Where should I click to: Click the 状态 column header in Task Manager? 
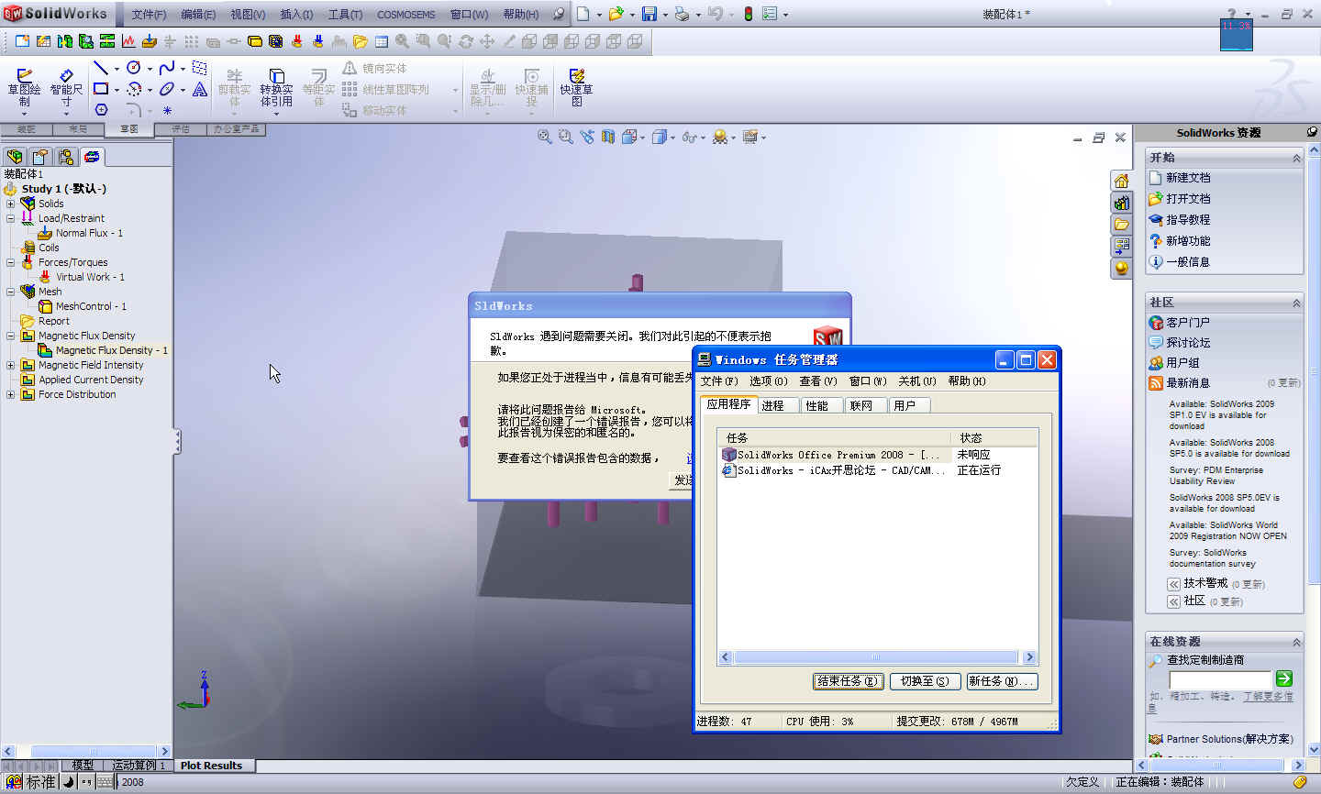994,438
